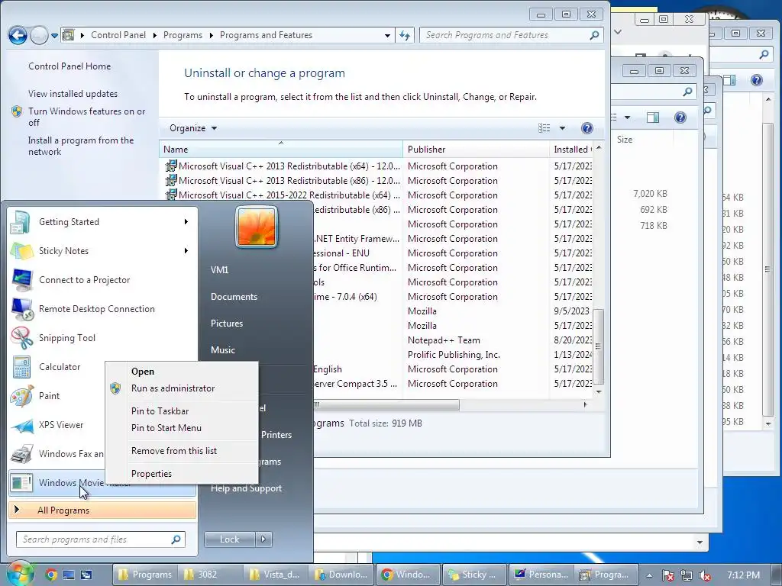Open Connect to a Projector
The height and width of the screenshot is (586, 782).
[x=102, y=279]
